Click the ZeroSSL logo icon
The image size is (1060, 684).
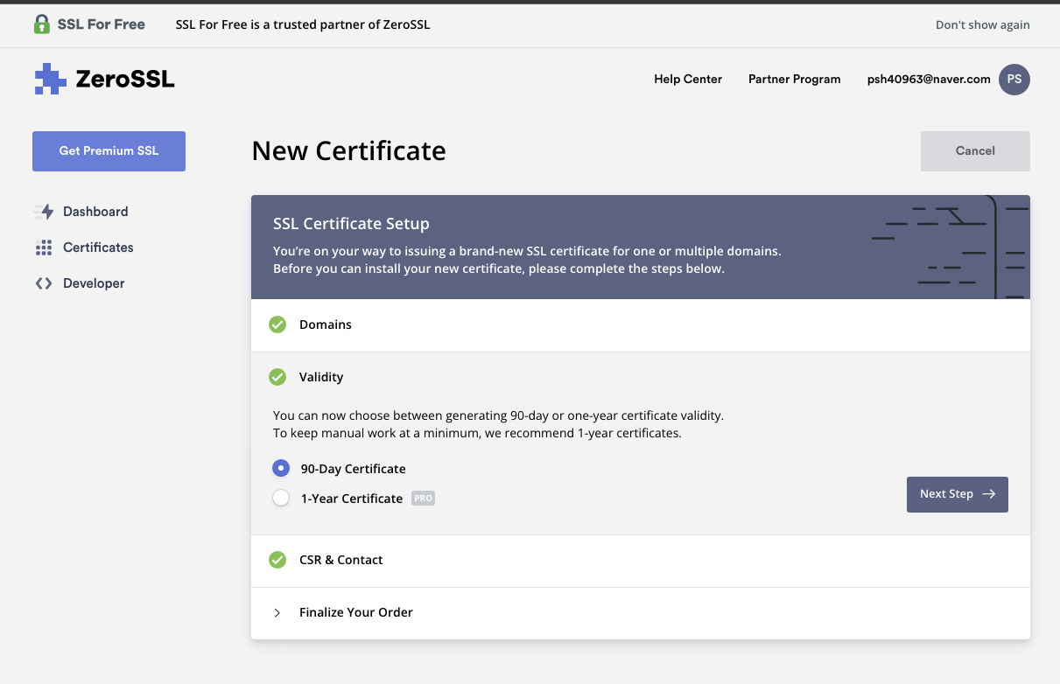[x=51, y=80]
